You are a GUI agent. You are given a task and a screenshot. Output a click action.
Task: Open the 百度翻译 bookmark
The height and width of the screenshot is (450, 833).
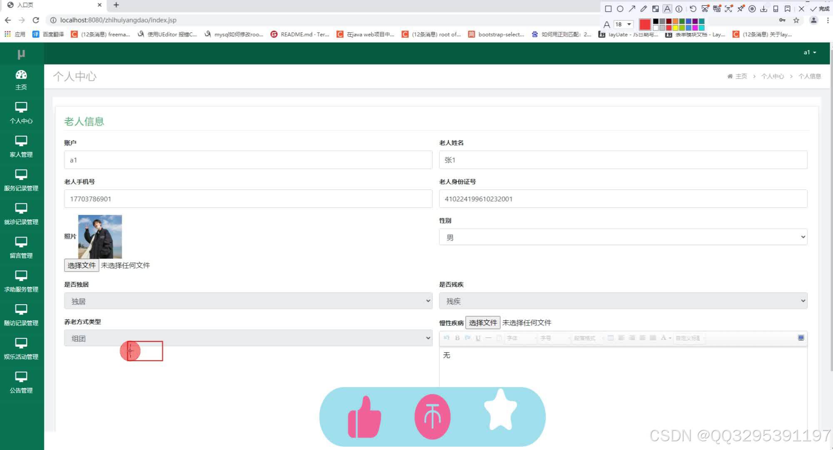(x=48, y=34)
